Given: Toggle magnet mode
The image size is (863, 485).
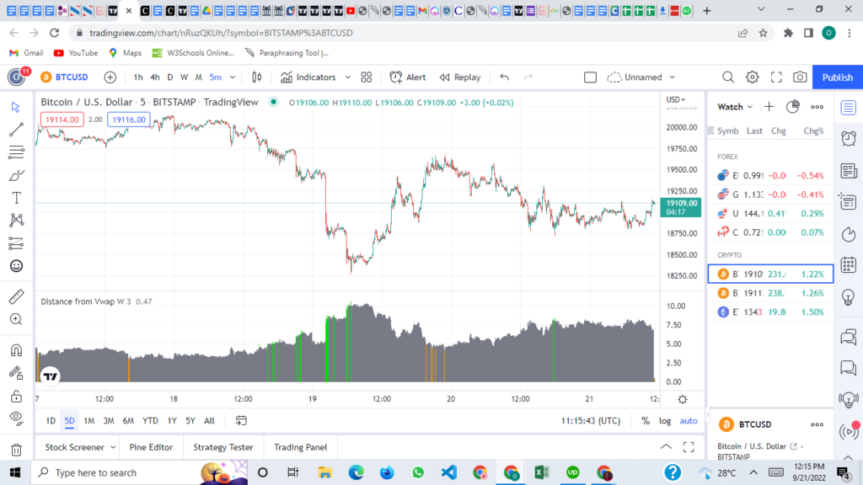Looking at the screenshot, I should (16, 350).
